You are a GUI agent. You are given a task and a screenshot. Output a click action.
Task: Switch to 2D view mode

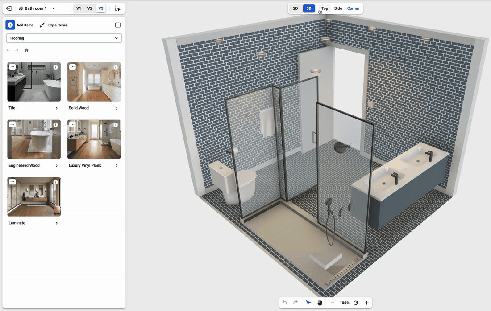[295, 8]
